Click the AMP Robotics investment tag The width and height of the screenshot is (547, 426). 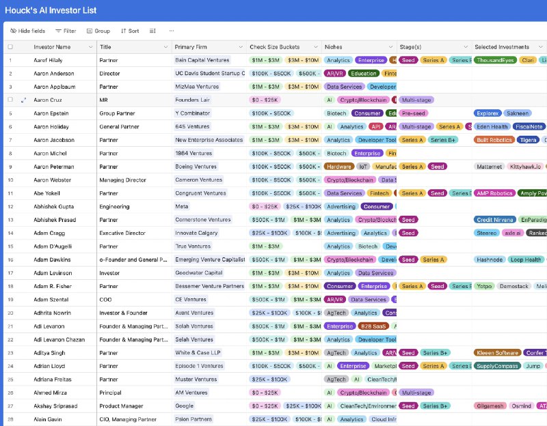494,193
